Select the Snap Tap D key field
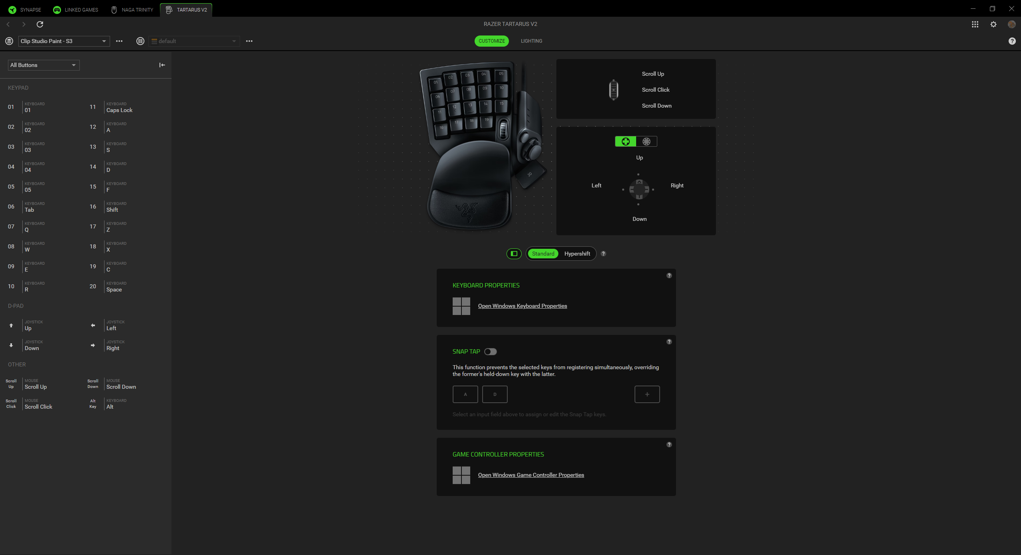Viewport: 1021px width, 555px height. point(495,394)
